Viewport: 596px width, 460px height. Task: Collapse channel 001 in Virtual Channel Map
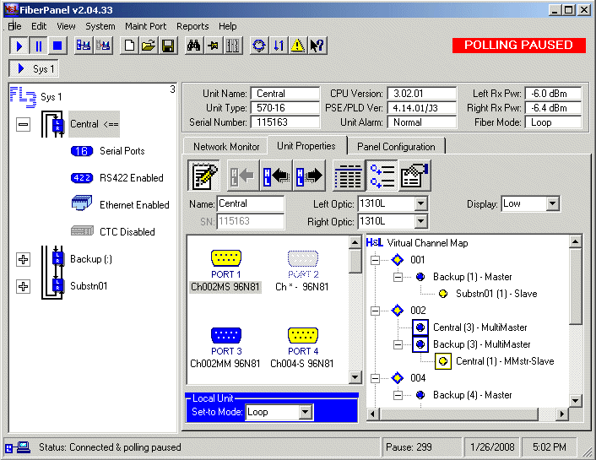(x=377, y=260)
